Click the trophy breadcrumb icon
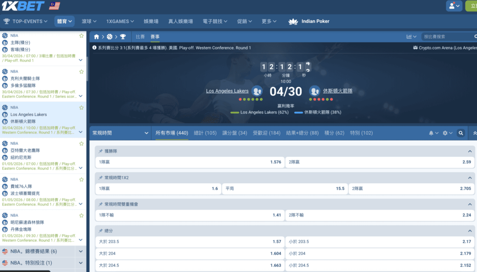 [x=123, y=37]
